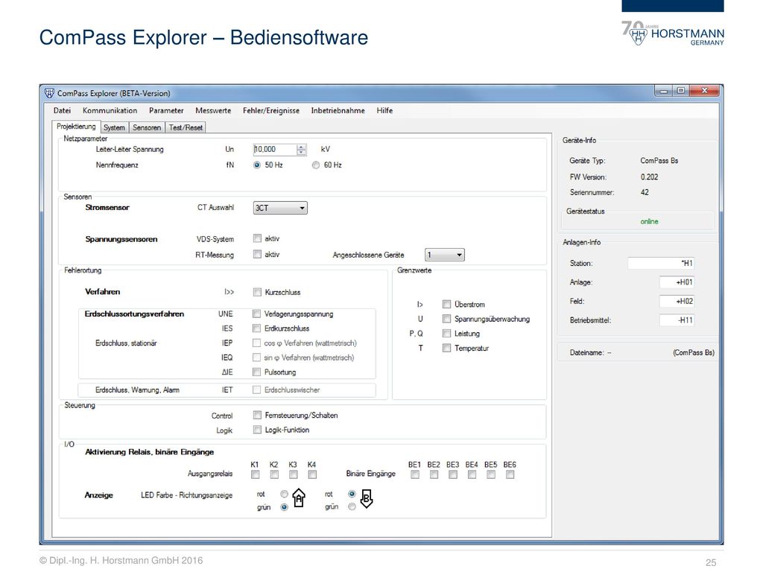Click the direction B down arrow icon
Screen dimensions: 763x572
367,498
